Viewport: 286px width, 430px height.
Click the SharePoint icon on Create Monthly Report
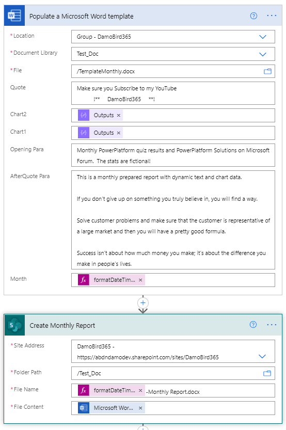coord(15,325)
